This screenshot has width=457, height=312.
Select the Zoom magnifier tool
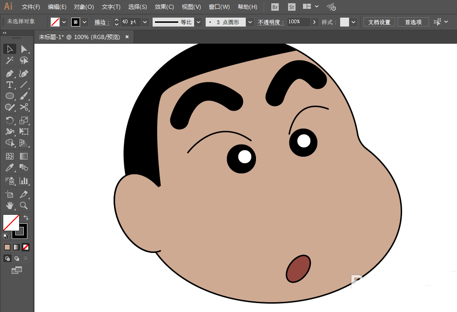(x=24, y=206)
